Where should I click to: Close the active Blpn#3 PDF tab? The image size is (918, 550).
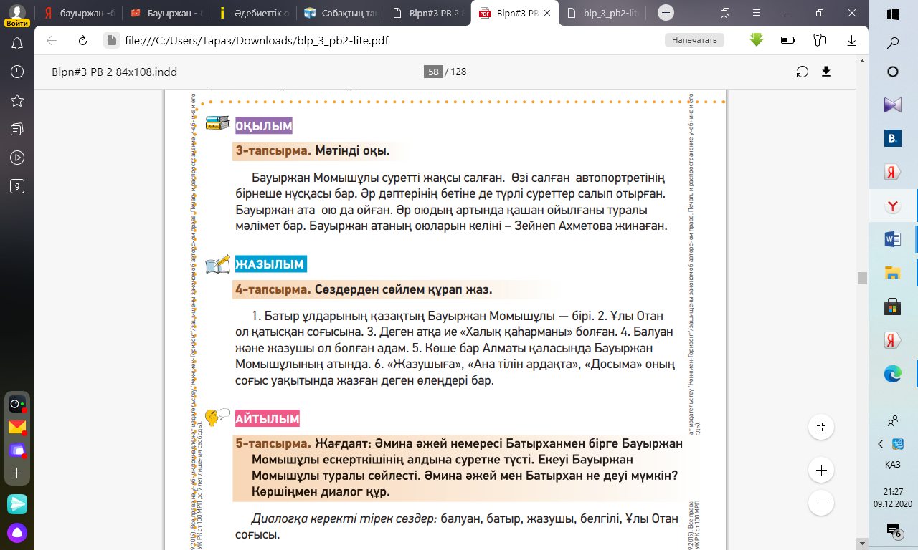(546, 13)
